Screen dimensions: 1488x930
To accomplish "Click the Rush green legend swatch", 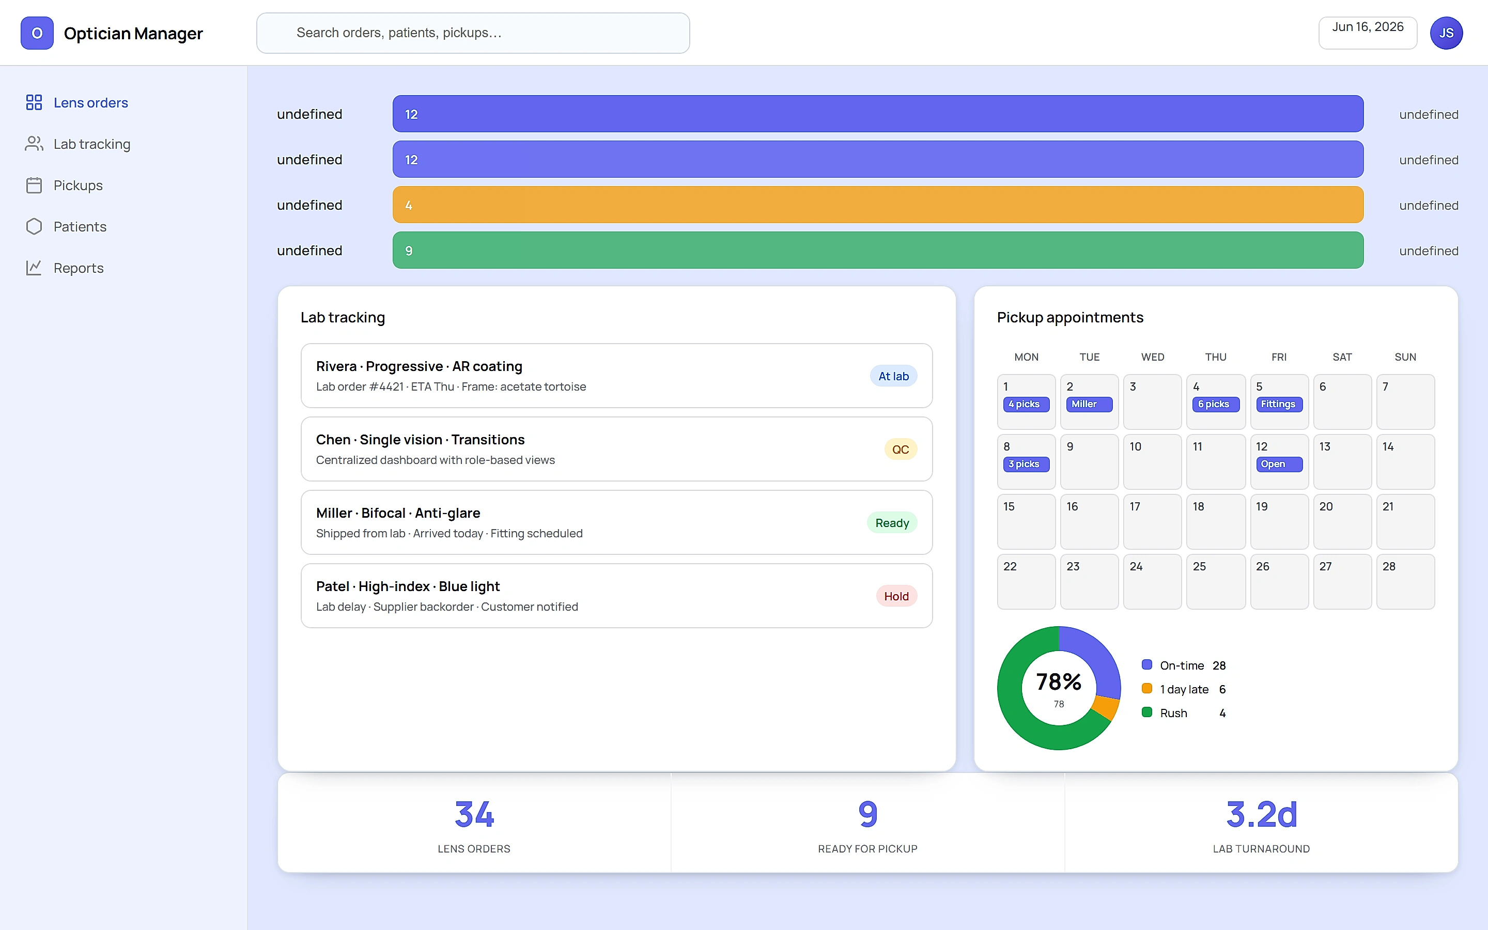I will (x=1147, y=712).
